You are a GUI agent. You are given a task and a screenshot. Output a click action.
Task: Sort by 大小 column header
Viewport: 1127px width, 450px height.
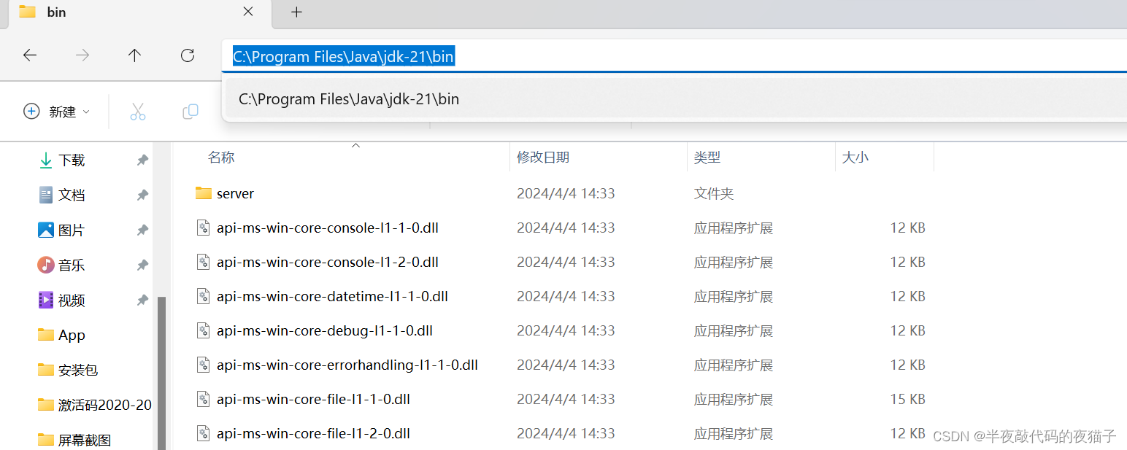pyautogui.click(x=855, y=157)
